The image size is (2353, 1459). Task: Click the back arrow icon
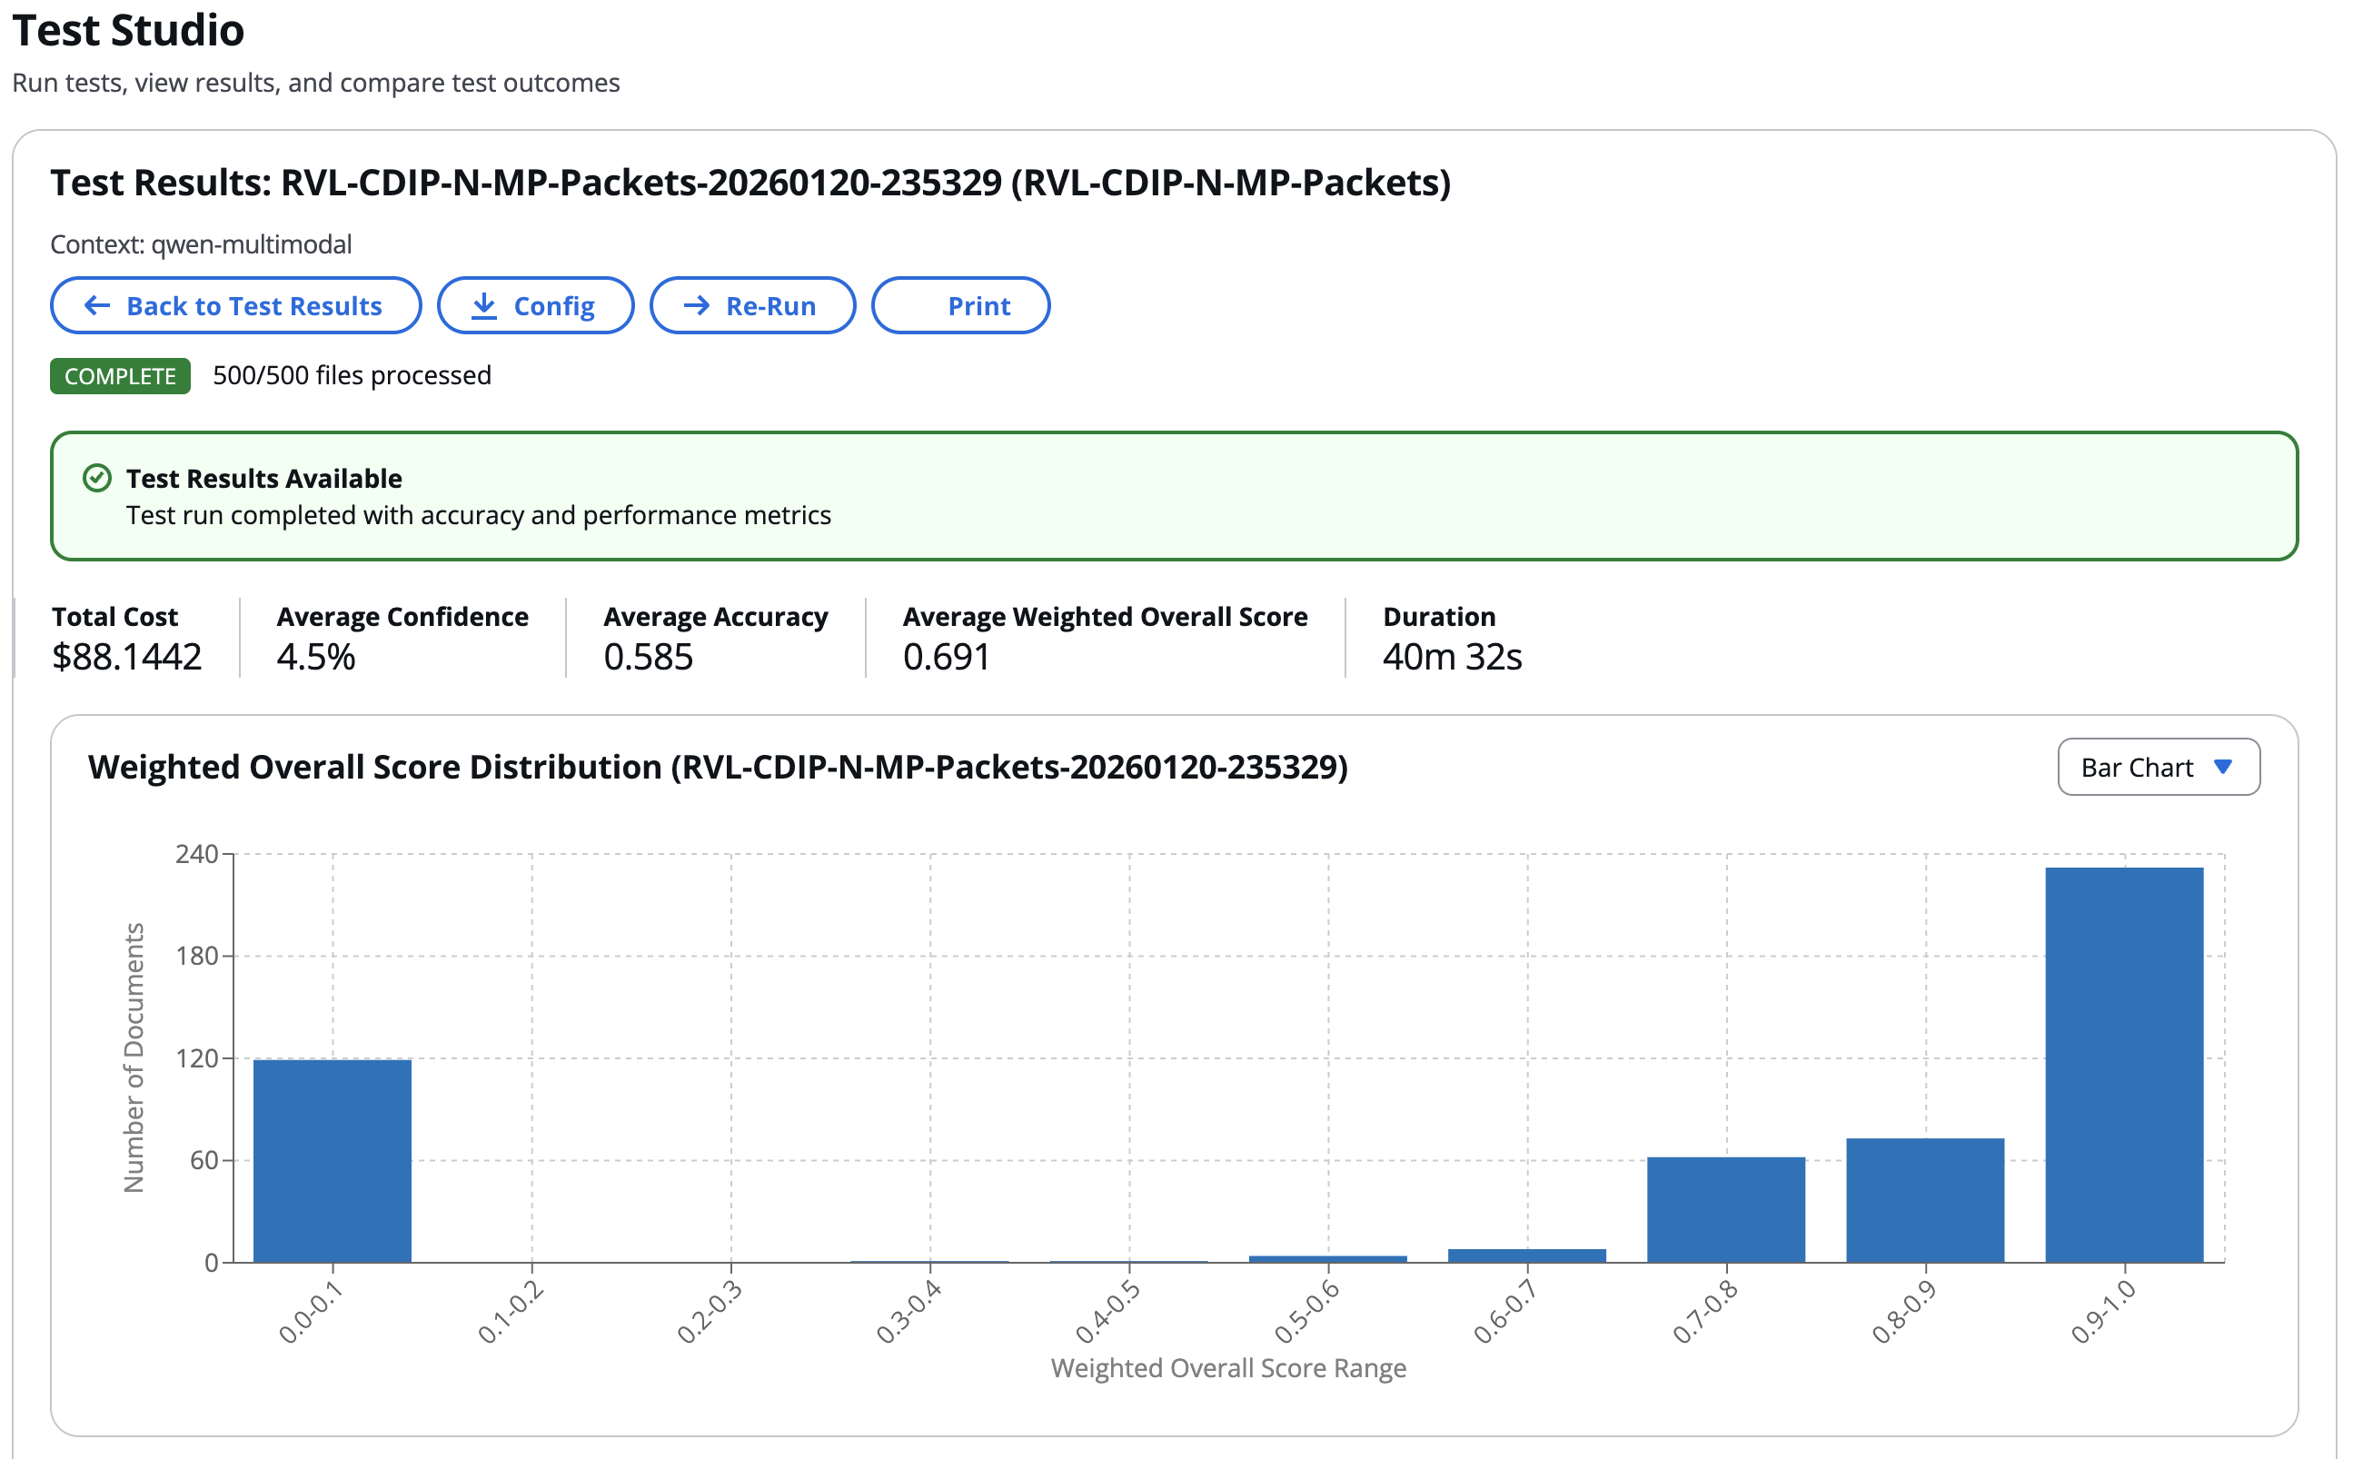pos(97,306)
